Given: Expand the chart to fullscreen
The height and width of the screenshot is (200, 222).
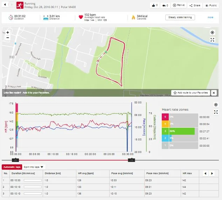Looking at the screenshot, I should click(216, 112).
